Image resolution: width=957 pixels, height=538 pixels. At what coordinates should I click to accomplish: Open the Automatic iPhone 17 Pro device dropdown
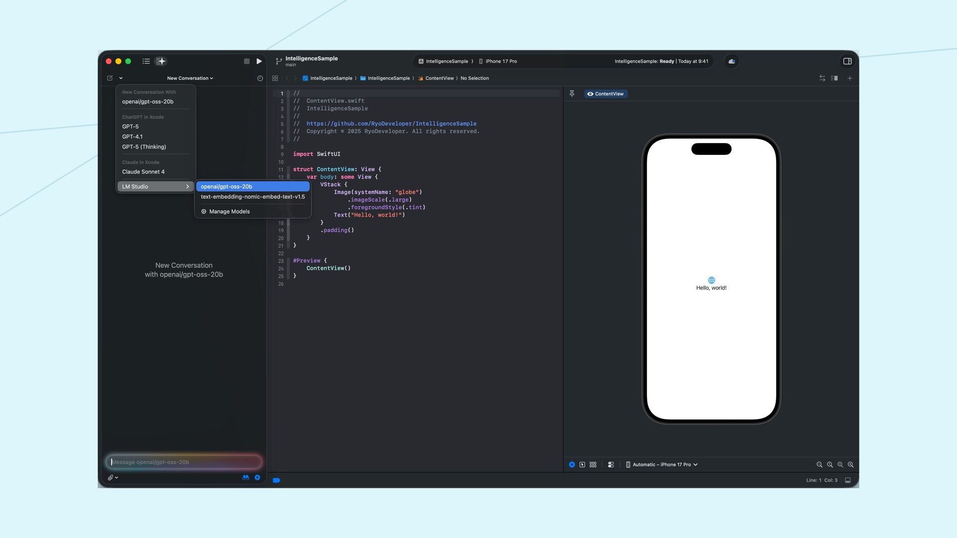point(662,464)
